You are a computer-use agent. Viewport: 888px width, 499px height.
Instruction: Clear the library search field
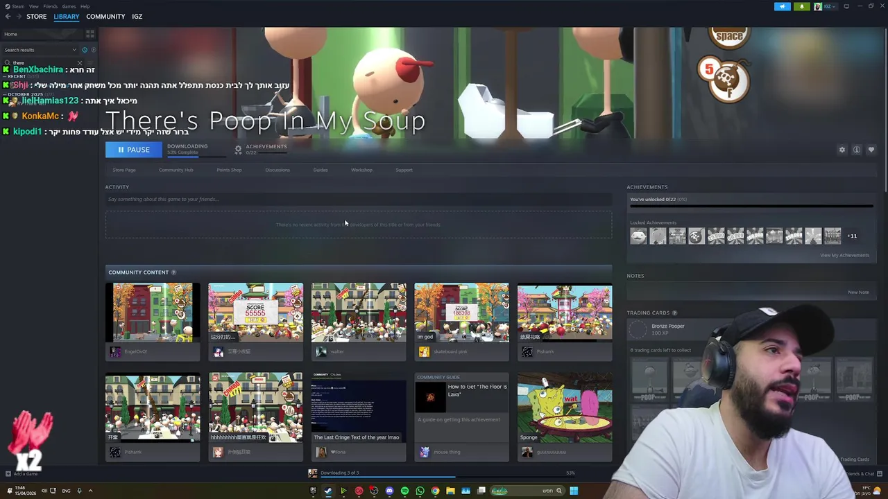[x=80, y=63]
